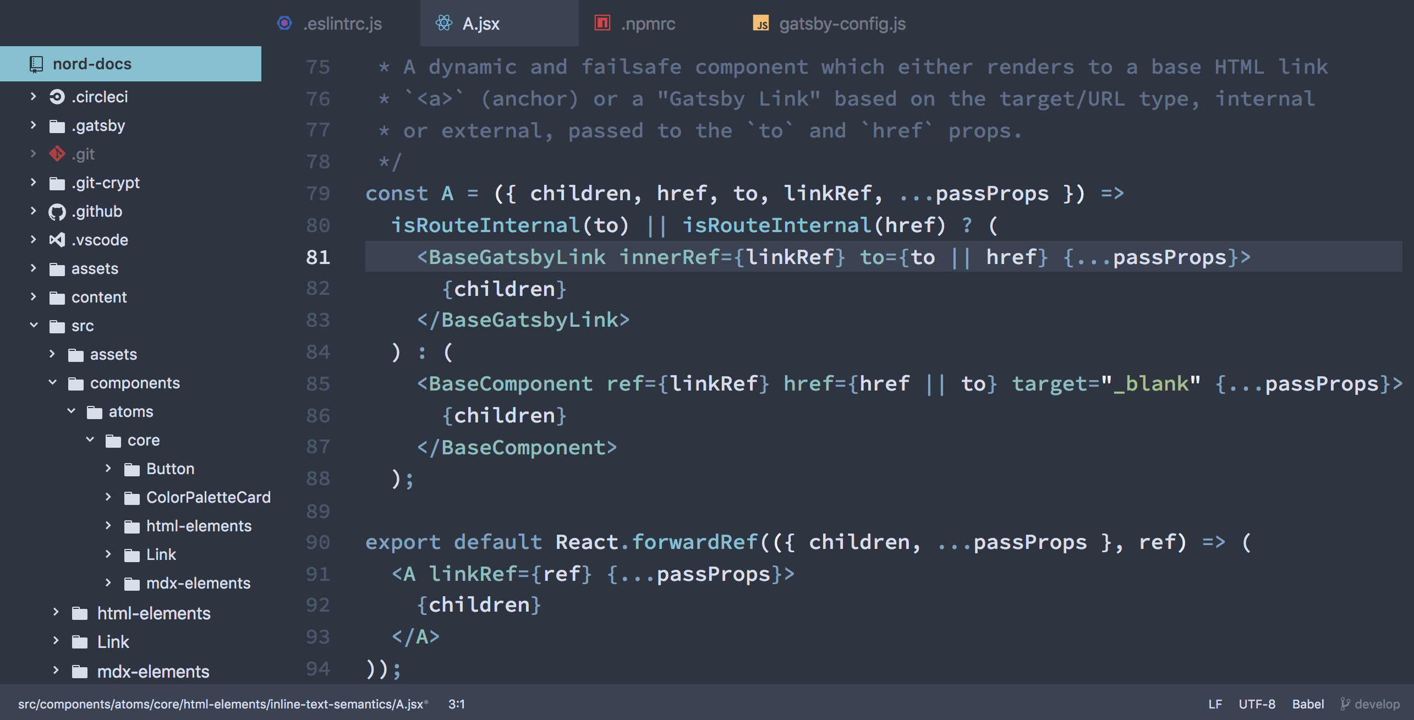Switch to the gatsby-config.js tab
The width and height of the screenshot is (1414, 720).
pos(842,24)
